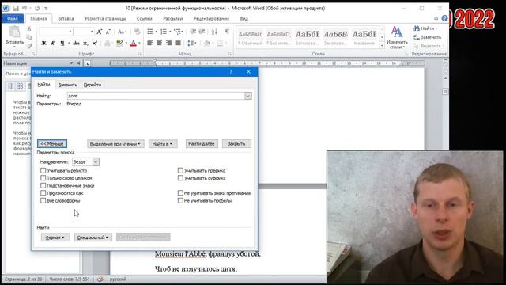
Task: Click the font color (red A) button
Action: [134, 43]
